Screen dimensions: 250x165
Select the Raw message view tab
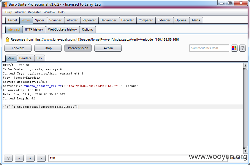[11, 58]
